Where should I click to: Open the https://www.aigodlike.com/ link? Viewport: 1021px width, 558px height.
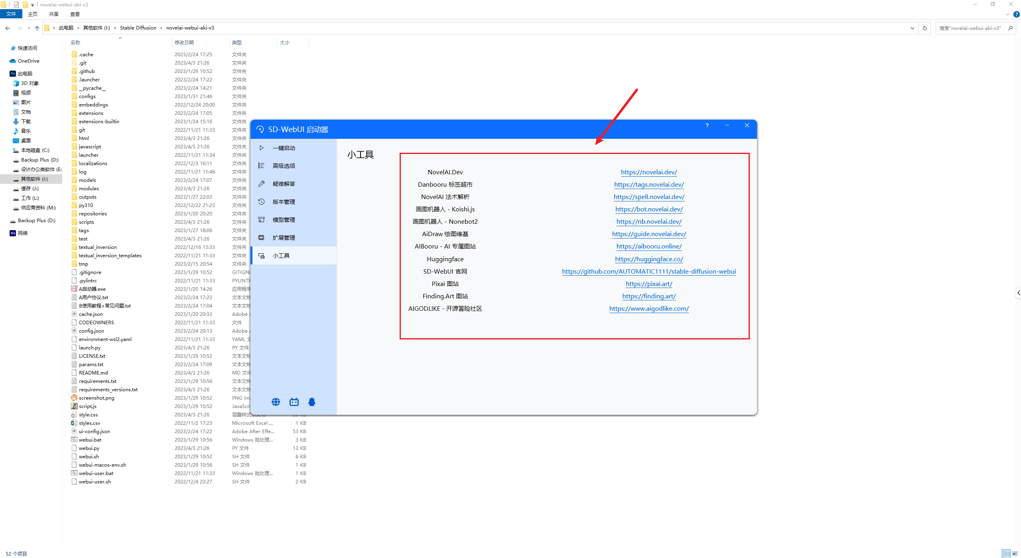click(x=649, y=308)
